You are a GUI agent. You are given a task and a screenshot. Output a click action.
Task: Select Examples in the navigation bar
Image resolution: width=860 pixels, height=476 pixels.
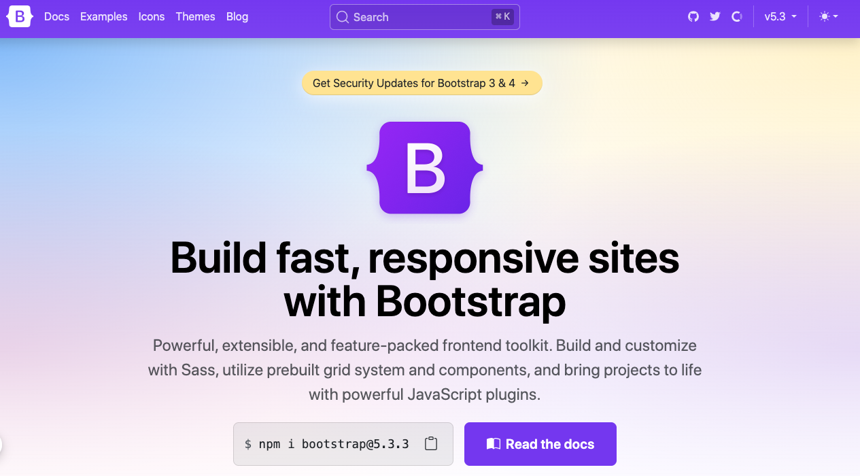tap(103, 16)
